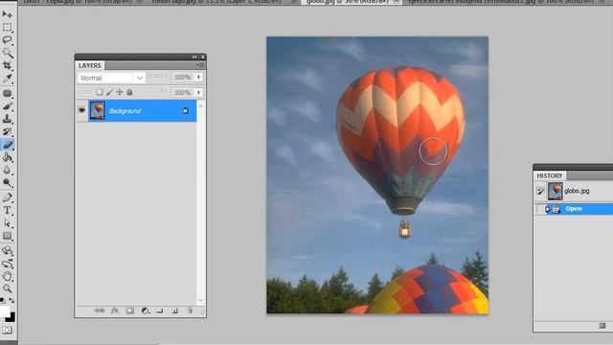Swap foreground and background colors
This screenshot has height=345, width=613.
[x=11, y=300]
